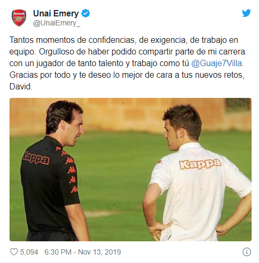The width and height of the screenshot is (259, 263).
Task: Like the tweet with the heart icon
Action: pyautogui.click(x=14, y=252)
